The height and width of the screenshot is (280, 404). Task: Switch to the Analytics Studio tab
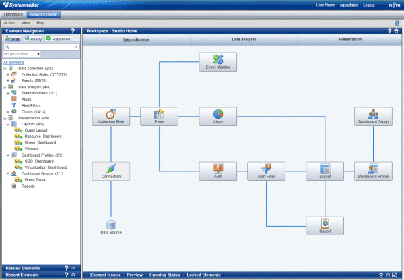44,14
